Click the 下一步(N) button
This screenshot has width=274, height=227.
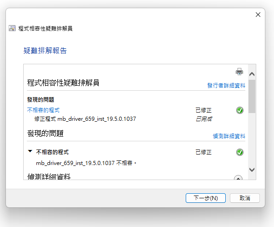206,198
